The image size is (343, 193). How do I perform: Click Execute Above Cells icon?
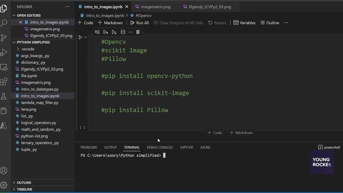(106, 32)
